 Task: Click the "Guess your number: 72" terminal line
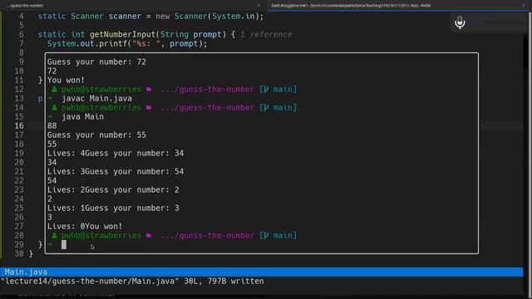(96, 62)
